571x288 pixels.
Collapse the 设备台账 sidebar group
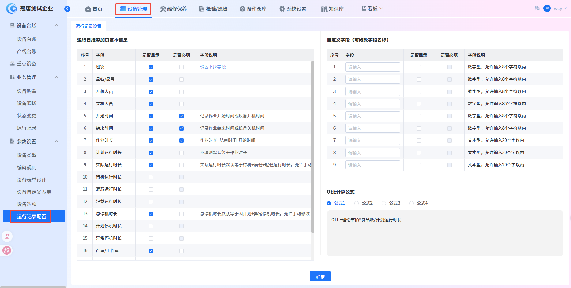click(x=56, y=25)
